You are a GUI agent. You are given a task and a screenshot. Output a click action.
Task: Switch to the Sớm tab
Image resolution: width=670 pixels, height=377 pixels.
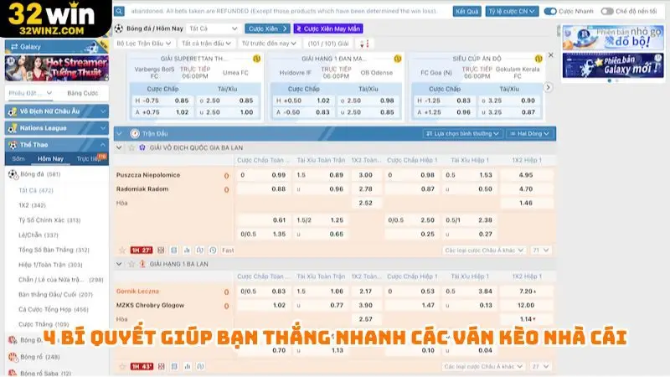[18, 158]
